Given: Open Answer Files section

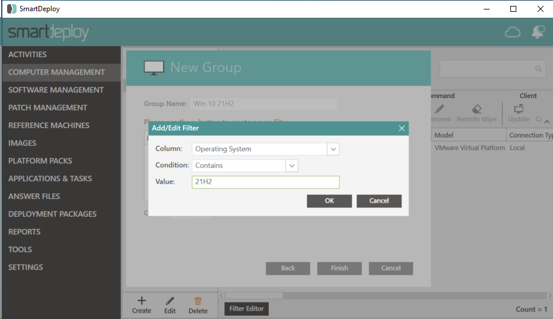Looking at the screenshot, I should [62, 196].
